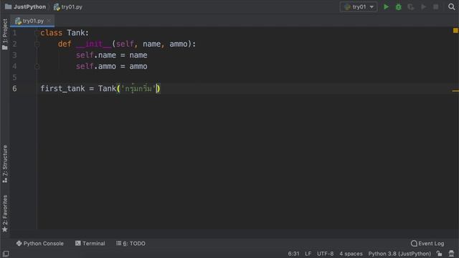
Task: Click line number 6 in the gutter
Action: [14, 88]
